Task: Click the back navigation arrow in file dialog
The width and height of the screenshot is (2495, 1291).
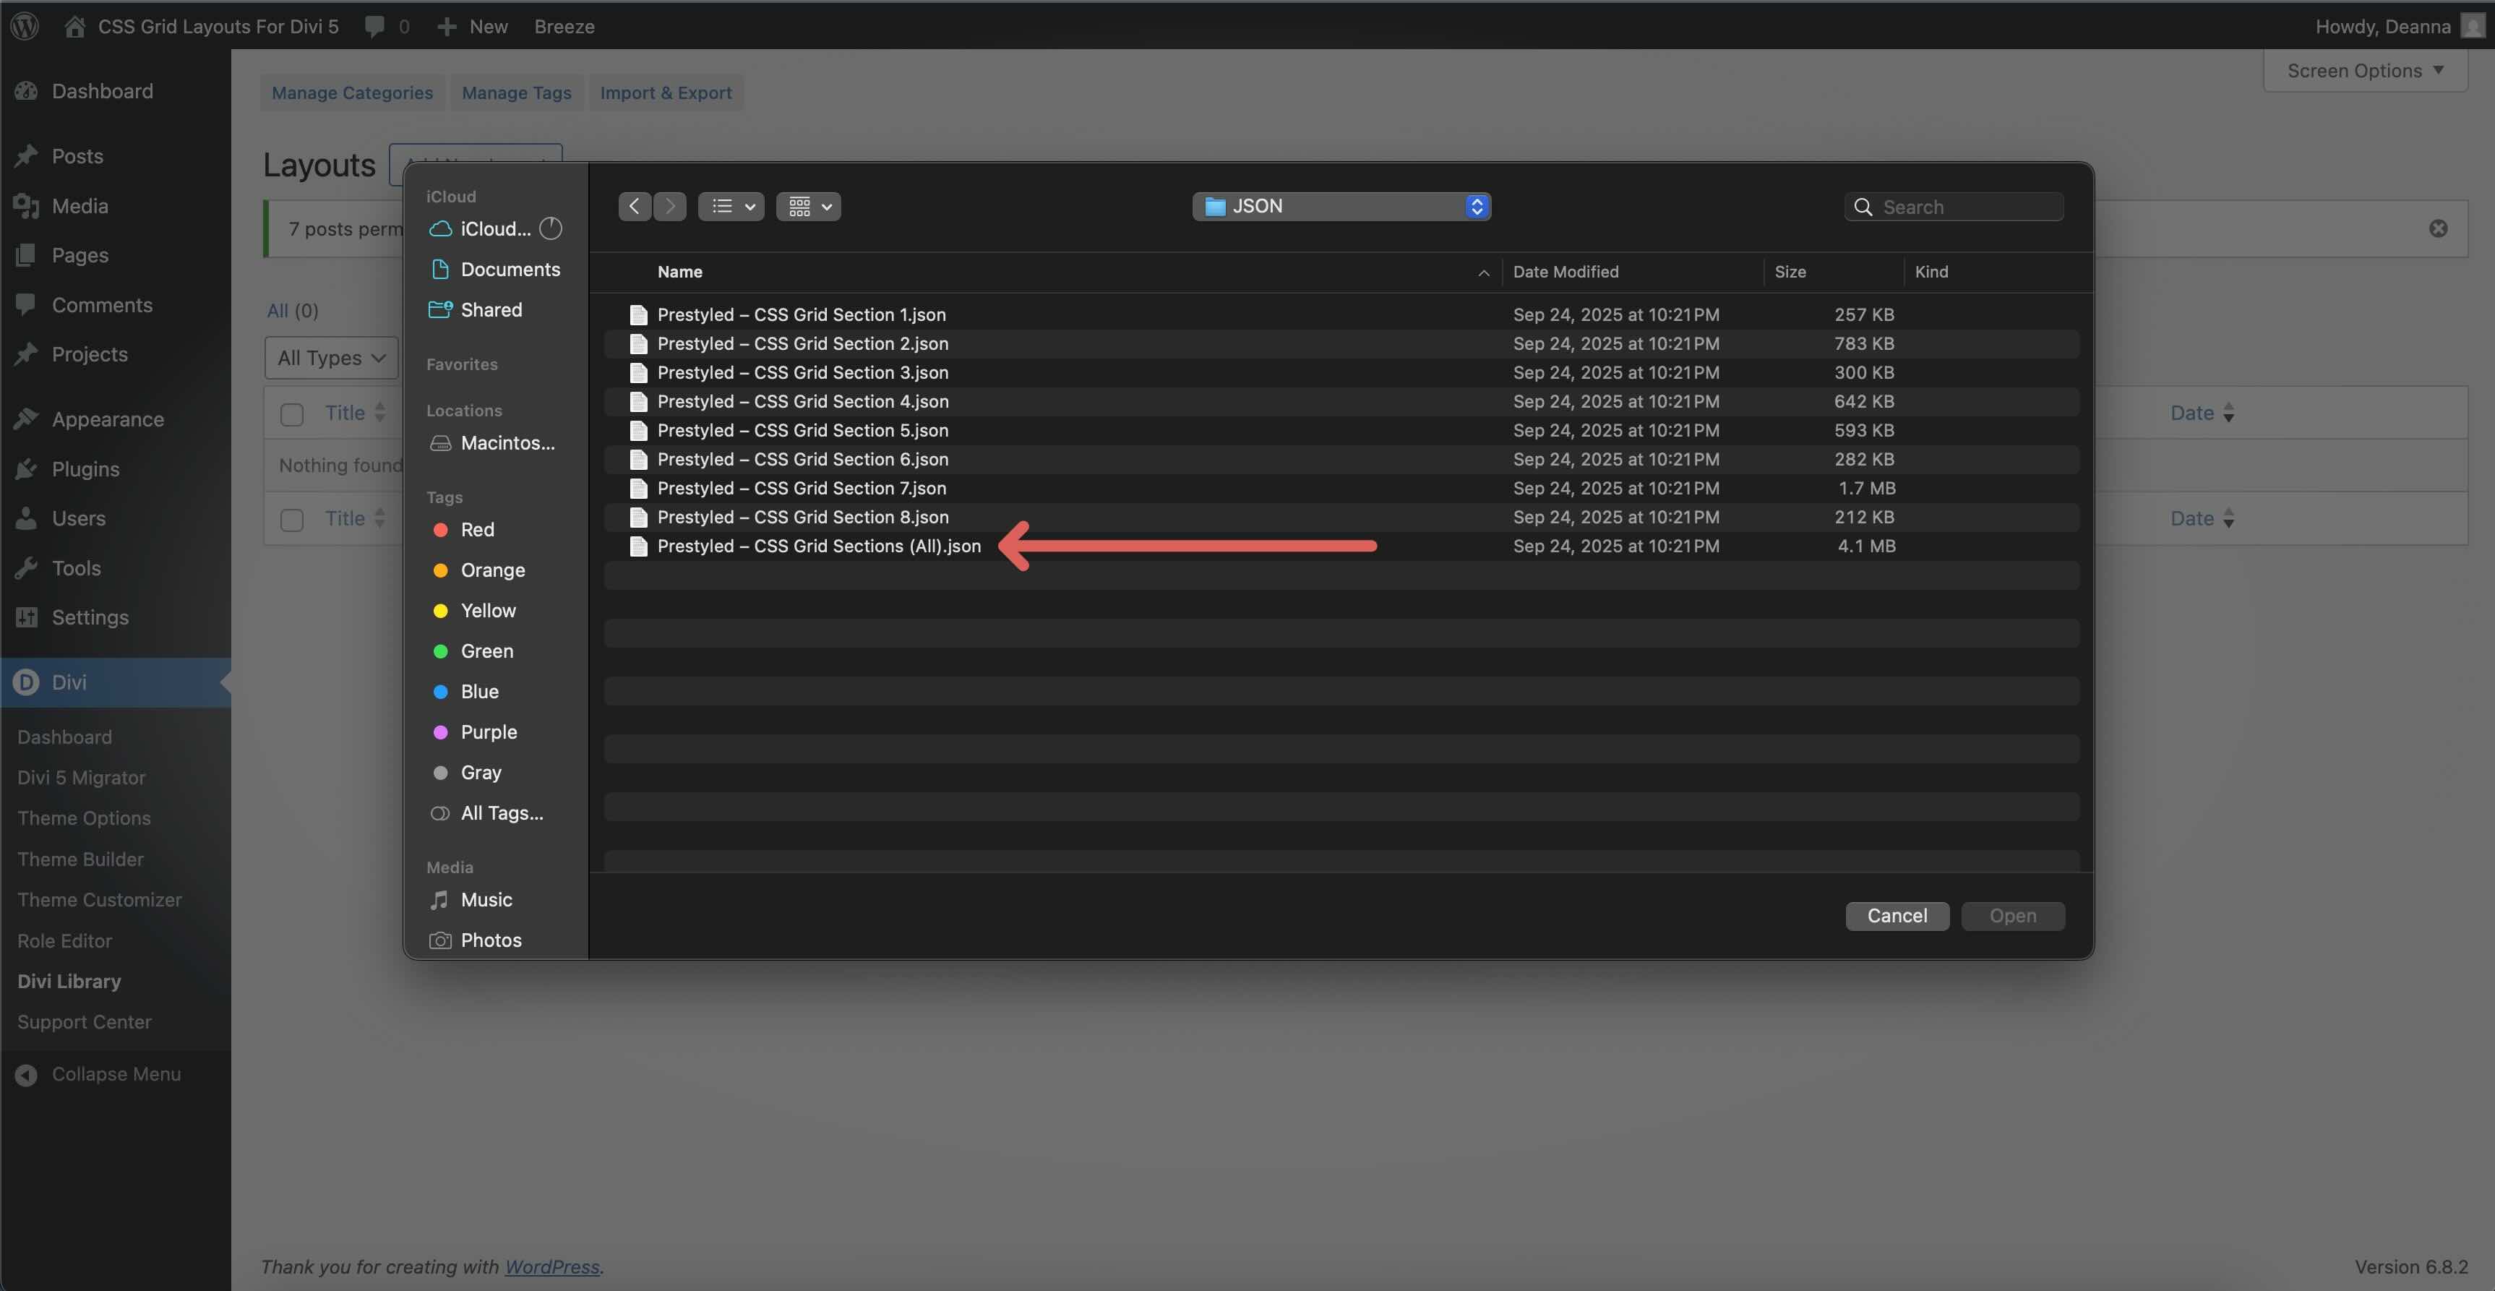Action: click(635, 206)
